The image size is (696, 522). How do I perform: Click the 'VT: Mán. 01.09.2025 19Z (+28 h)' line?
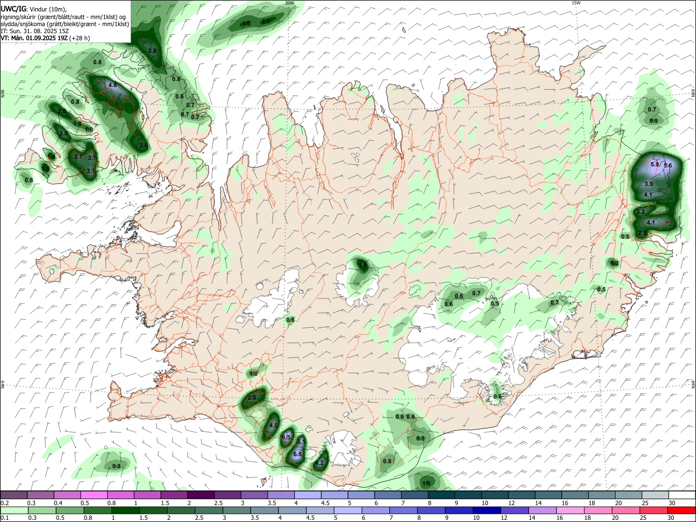(x=46, y=38)
